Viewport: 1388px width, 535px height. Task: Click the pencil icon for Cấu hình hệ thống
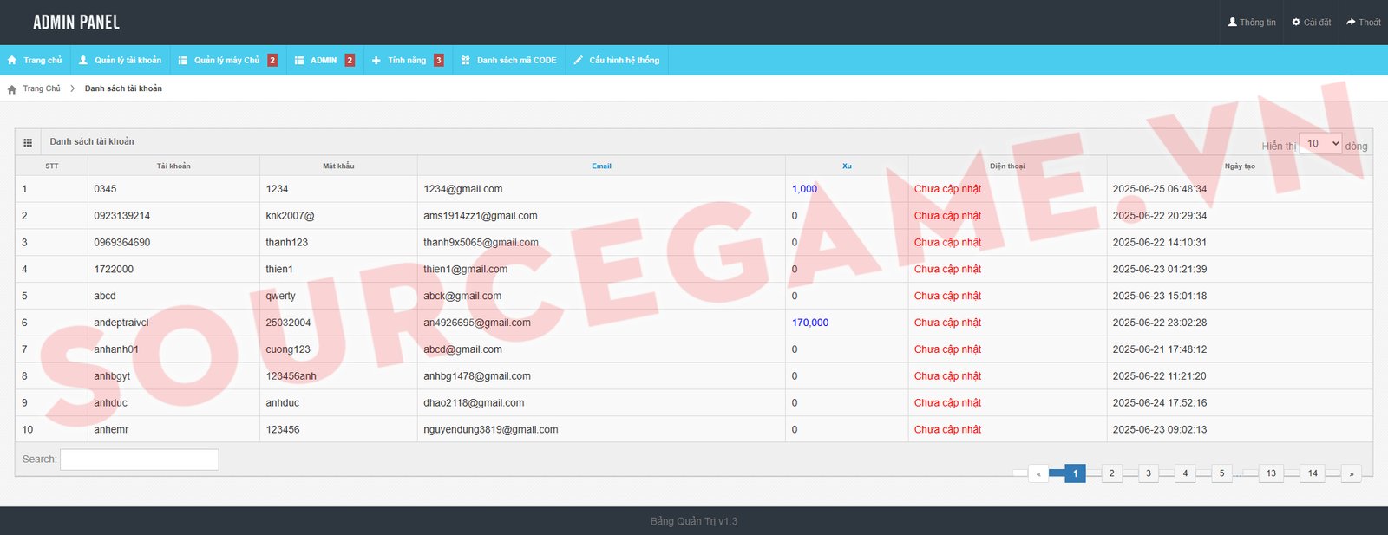(x=579, y=61)
